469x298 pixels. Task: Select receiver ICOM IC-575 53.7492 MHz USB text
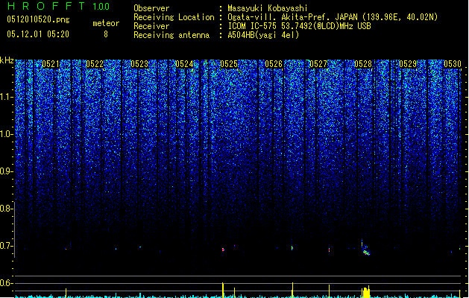pos(299,26)
